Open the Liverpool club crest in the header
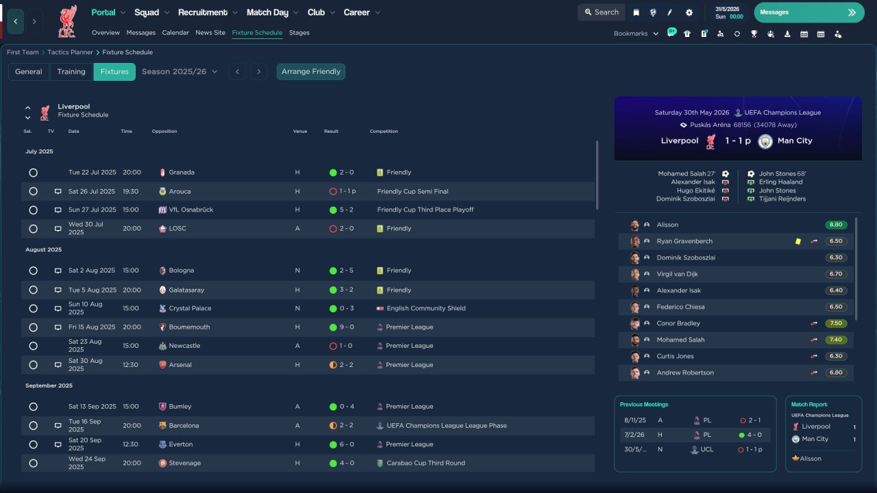Screen dimensions: 877x493 pos(67,21)
